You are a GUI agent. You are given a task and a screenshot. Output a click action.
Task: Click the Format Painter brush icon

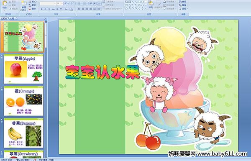tap(10, 9)
